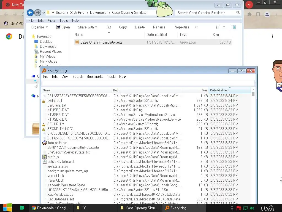This screenshot has width=282, height=212.
Task: Select data.safe.bin file icon
Action: [x=44, y=143]
